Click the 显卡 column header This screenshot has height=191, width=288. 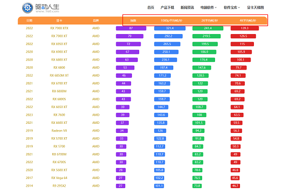point(59,21)
